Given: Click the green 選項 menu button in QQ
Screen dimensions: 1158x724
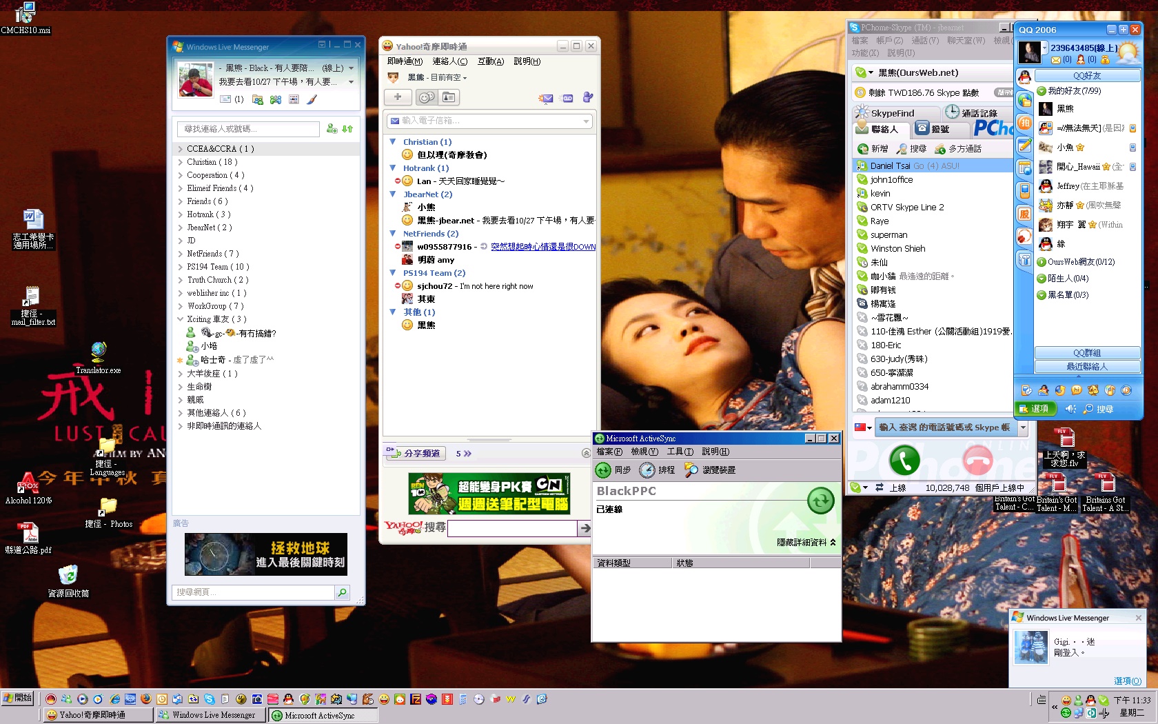Looking at the screenshot, I should tap(1036, 409).
